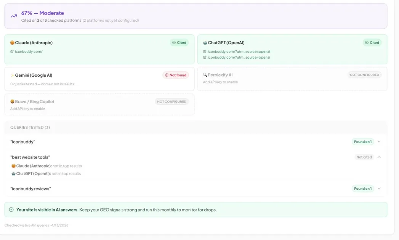Viewport: 399px width, 240px height.
Task: Click the Perplexity AI card title
Action: [x=220, y=75]
